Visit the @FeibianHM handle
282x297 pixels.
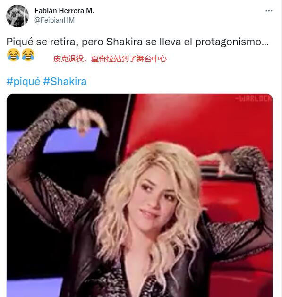(x=54, y=20)
